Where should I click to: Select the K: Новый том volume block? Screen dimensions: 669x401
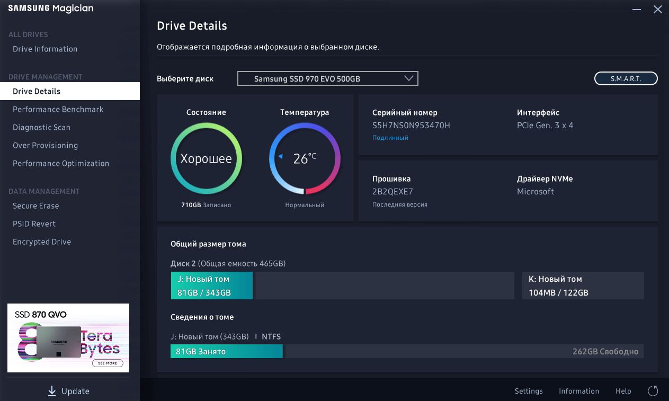coord(583,286)
